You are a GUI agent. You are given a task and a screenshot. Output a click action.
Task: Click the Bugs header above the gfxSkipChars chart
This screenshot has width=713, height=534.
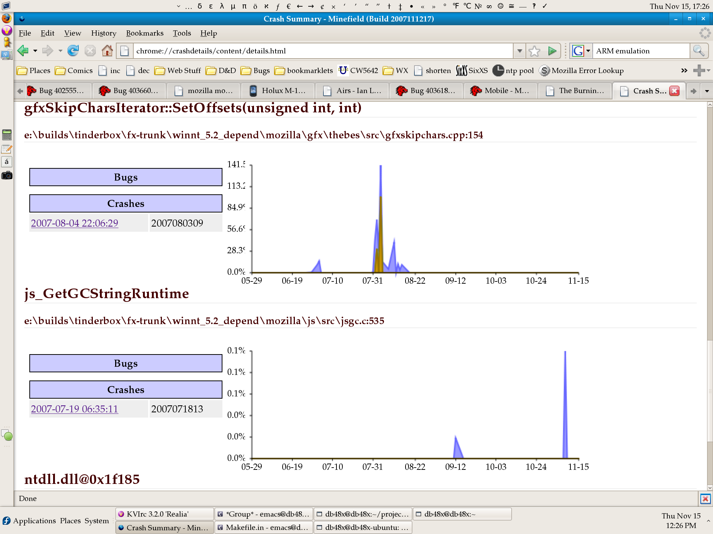(126, 177)
